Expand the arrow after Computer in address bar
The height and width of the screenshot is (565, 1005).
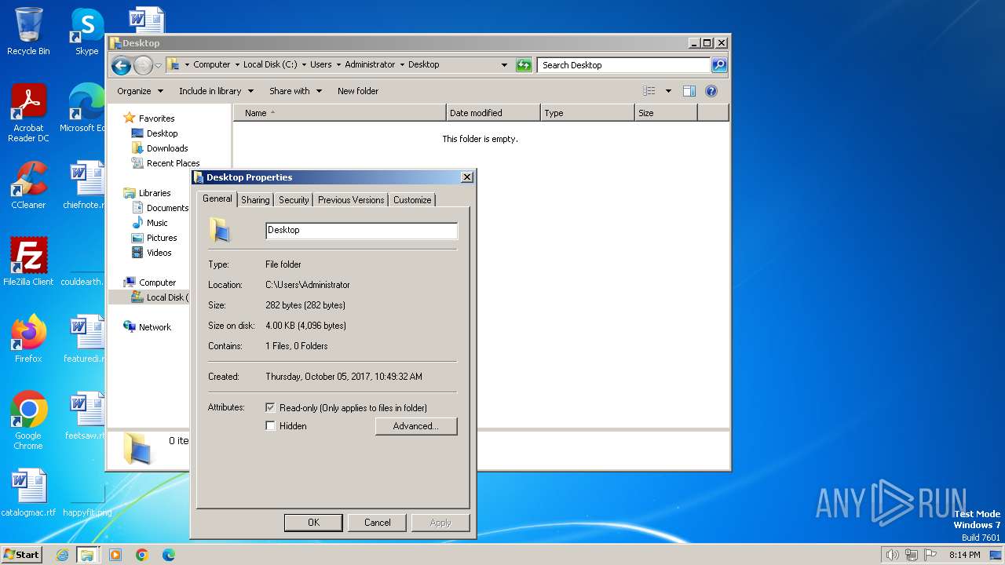pos(237,65)
